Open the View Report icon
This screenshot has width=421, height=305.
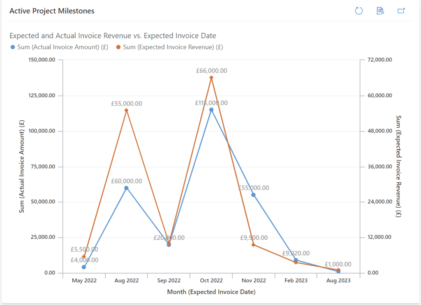click(x=380, y=11)
